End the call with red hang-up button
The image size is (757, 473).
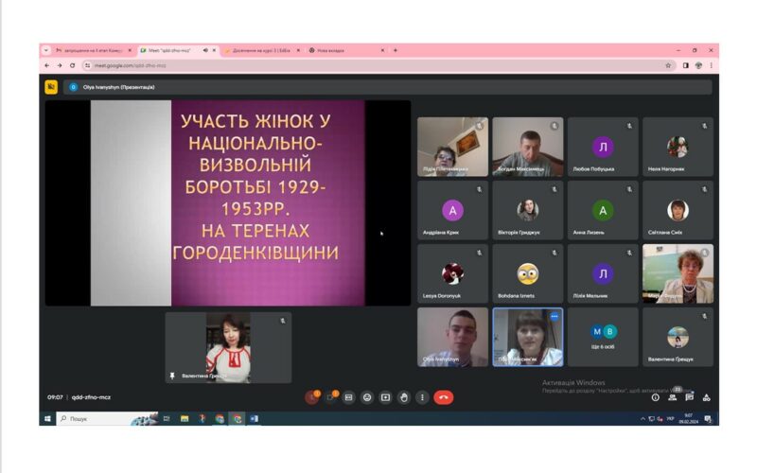click(443, 397)
